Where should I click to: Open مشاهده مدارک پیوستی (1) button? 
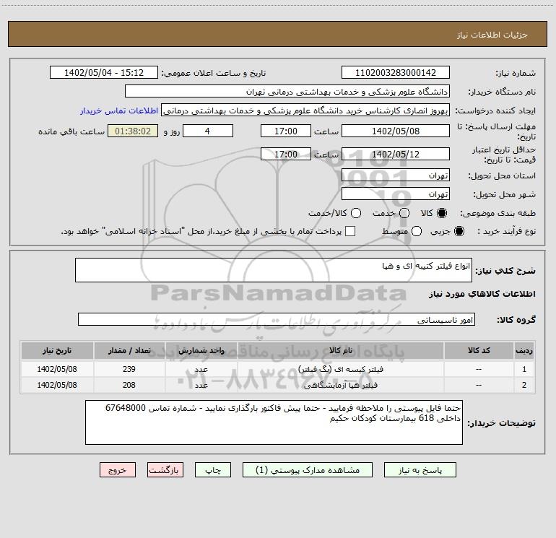coord(308,470)
